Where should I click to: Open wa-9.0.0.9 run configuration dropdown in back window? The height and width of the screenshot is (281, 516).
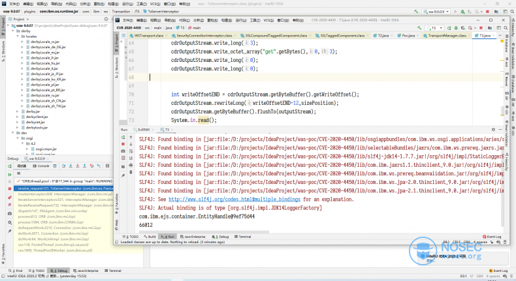[x=436, y=12]
